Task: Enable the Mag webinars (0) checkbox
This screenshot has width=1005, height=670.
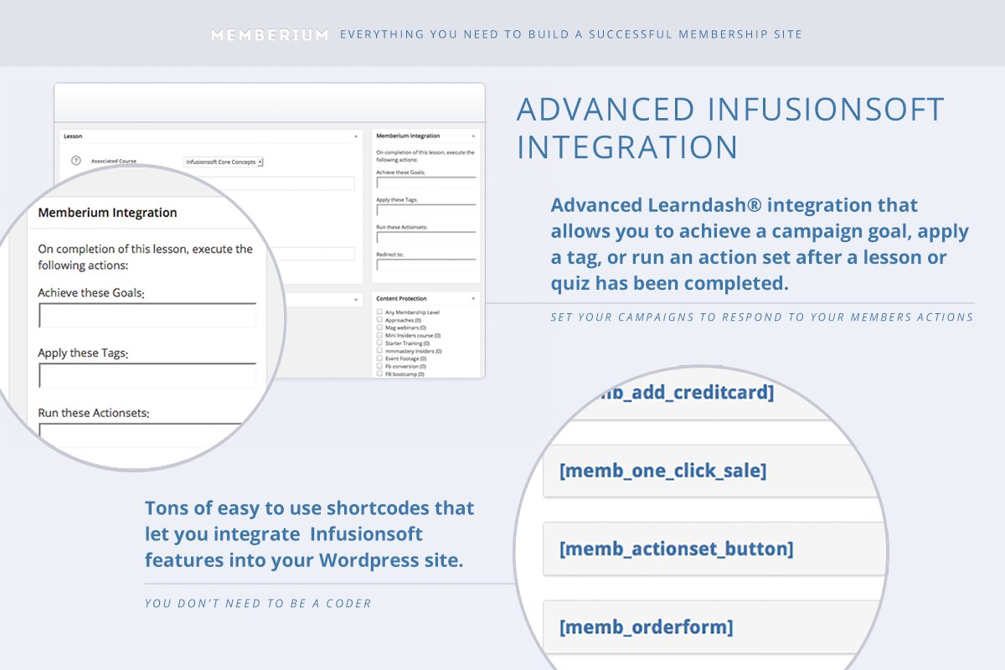Action: pos(379,327)
